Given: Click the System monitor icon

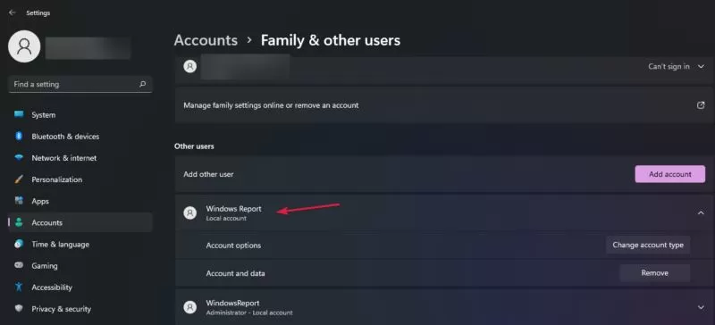Looking at the screenshot, I should pyautogui.click(x=19, y=114).
